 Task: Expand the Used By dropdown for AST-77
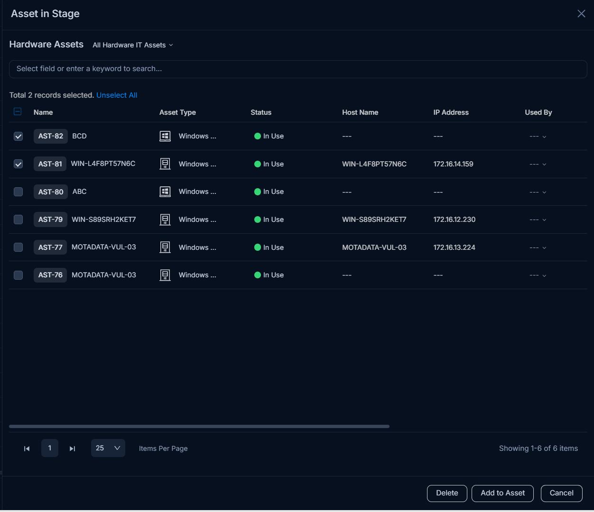(x=538, y=247)
